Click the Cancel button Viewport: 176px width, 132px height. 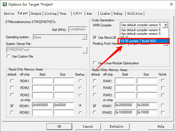(x=88, y=126)
